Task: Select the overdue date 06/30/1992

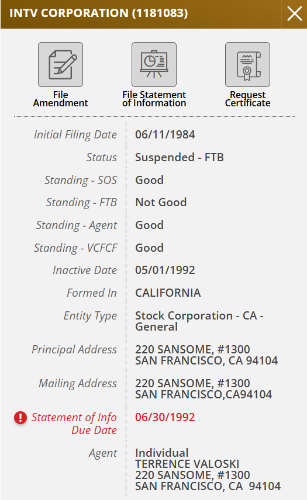Action: [165, 418]
